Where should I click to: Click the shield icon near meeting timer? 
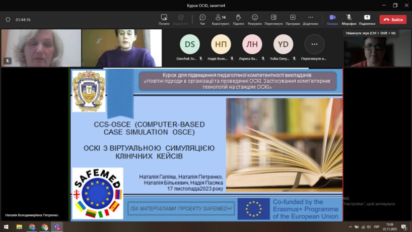[8, 20]
